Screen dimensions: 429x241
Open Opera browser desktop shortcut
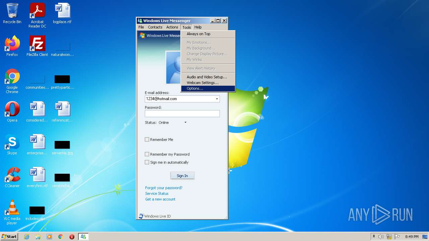[12, 112]
